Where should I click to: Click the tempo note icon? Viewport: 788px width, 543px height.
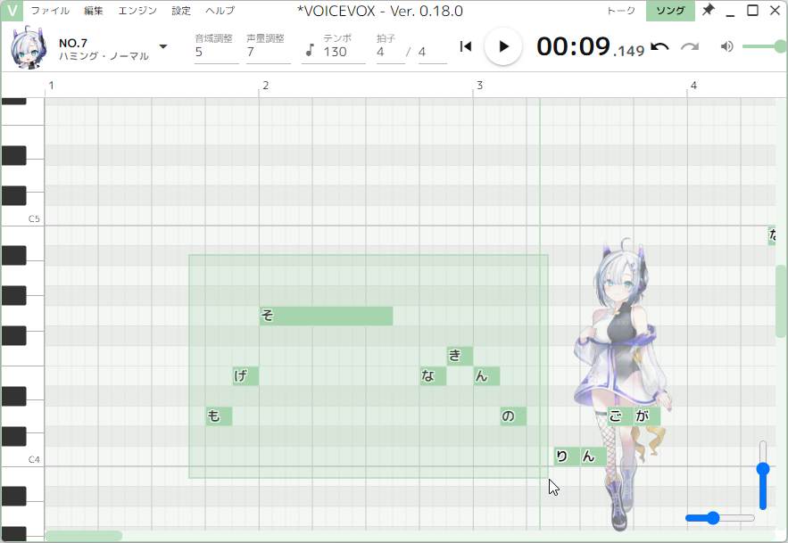310,50
